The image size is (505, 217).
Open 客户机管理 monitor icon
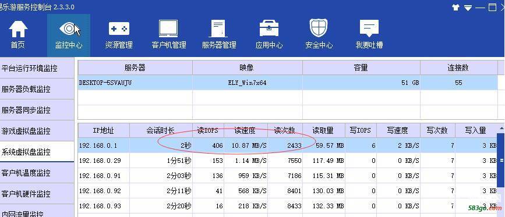(x=168, y=29)
